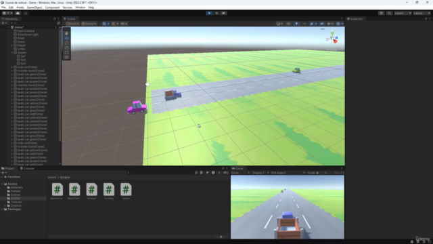
Task: Open the File menu
Action: click(x=3, y=7)
